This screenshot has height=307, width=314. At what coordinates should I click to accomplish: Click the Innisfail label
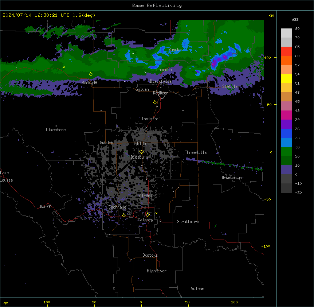(x=151, y=119)
